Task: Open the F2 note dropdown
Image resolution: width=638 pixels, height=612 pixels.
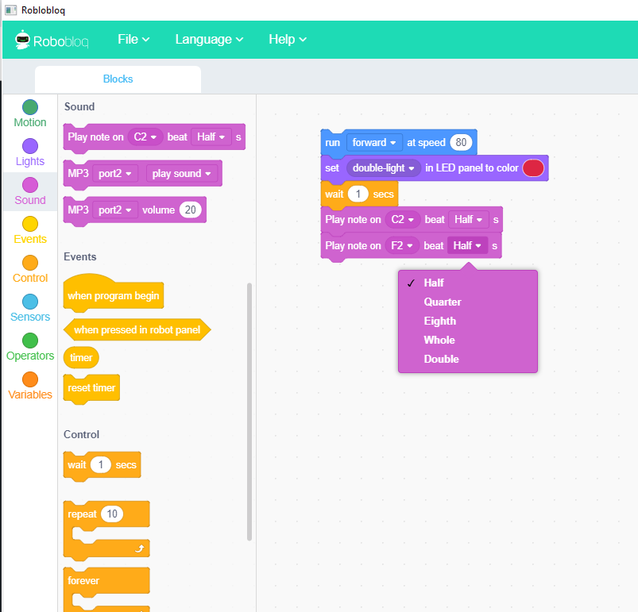Action: point(403,246)
